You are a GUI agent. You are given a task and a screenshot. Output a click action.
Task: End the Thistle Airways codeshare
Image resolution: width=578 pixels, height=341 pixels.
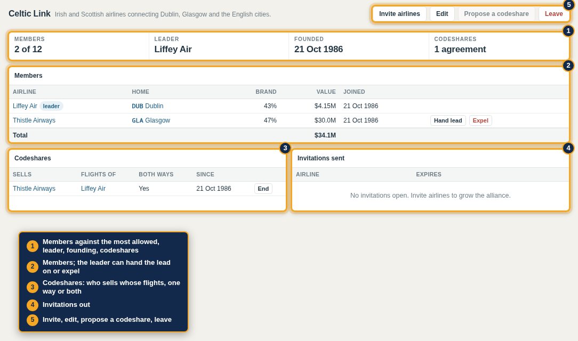pyautogui.click(x=263, y=189)
